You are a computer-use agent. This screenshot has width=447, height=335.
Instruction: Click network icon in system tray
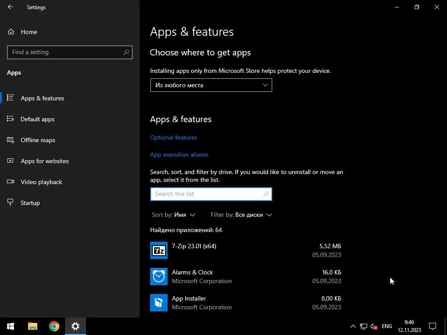coord(364,326)
